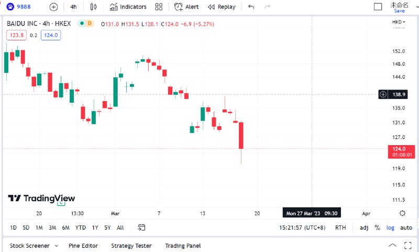Undo the last chart action

pyautogui.click(x=251, y=7)
